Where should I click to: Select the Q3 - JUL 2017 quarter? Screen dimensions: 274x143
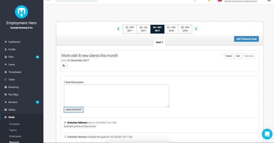pos(143,29)
